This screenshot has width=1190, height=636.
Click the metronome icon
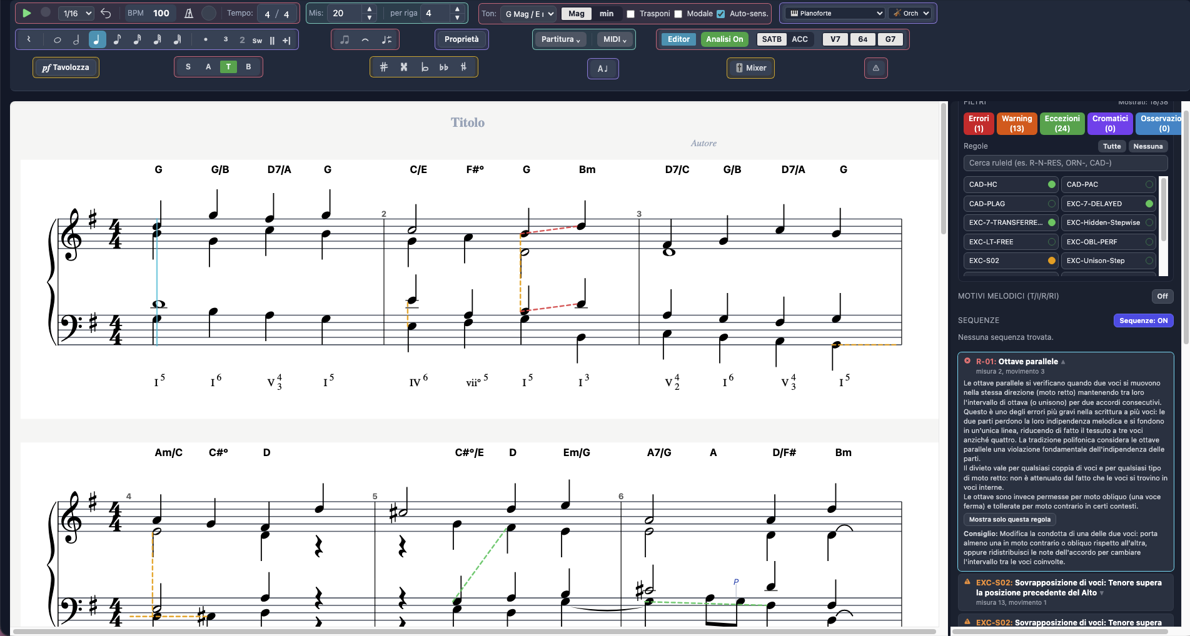click(x=189, y=13)
